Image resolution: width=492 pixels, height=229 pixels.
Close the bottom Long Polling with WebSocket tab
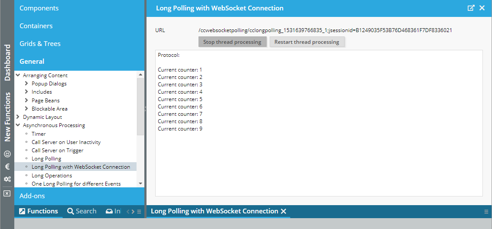click(x=283, y=211)
